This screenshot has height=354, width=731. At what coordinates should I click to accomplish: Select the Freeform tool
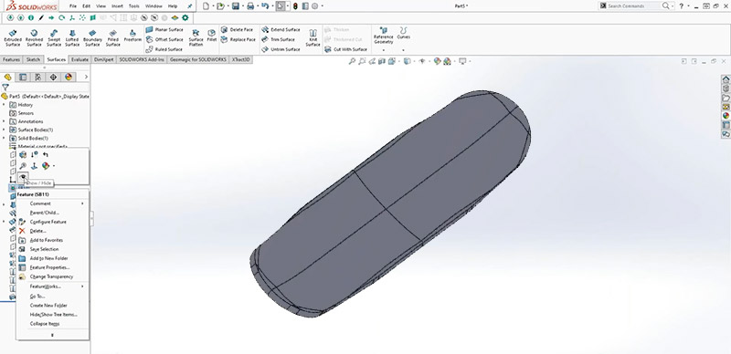click(132, 36)
